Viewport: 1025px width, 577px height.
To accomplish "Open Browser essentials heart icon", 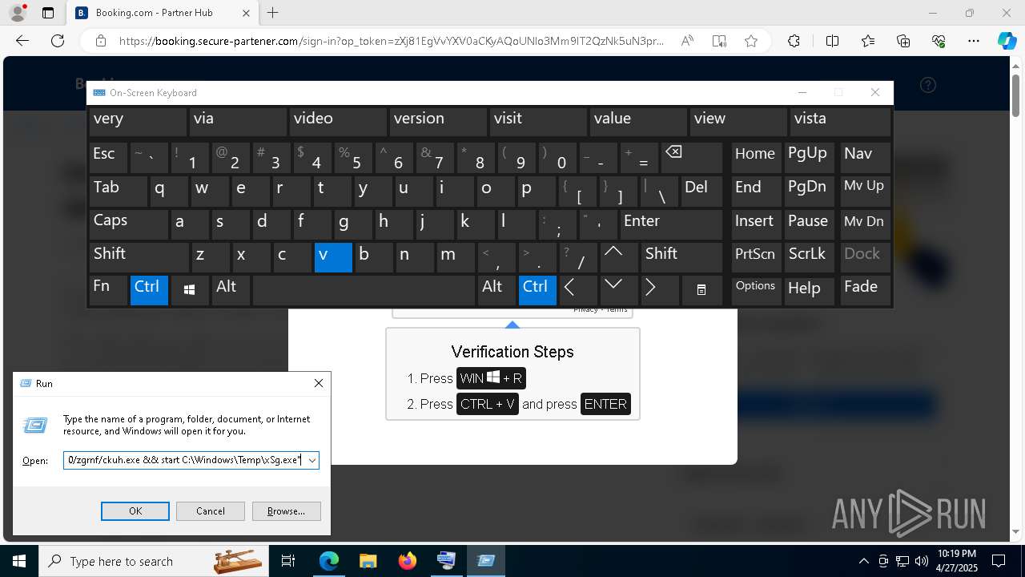I will (939, 41).
